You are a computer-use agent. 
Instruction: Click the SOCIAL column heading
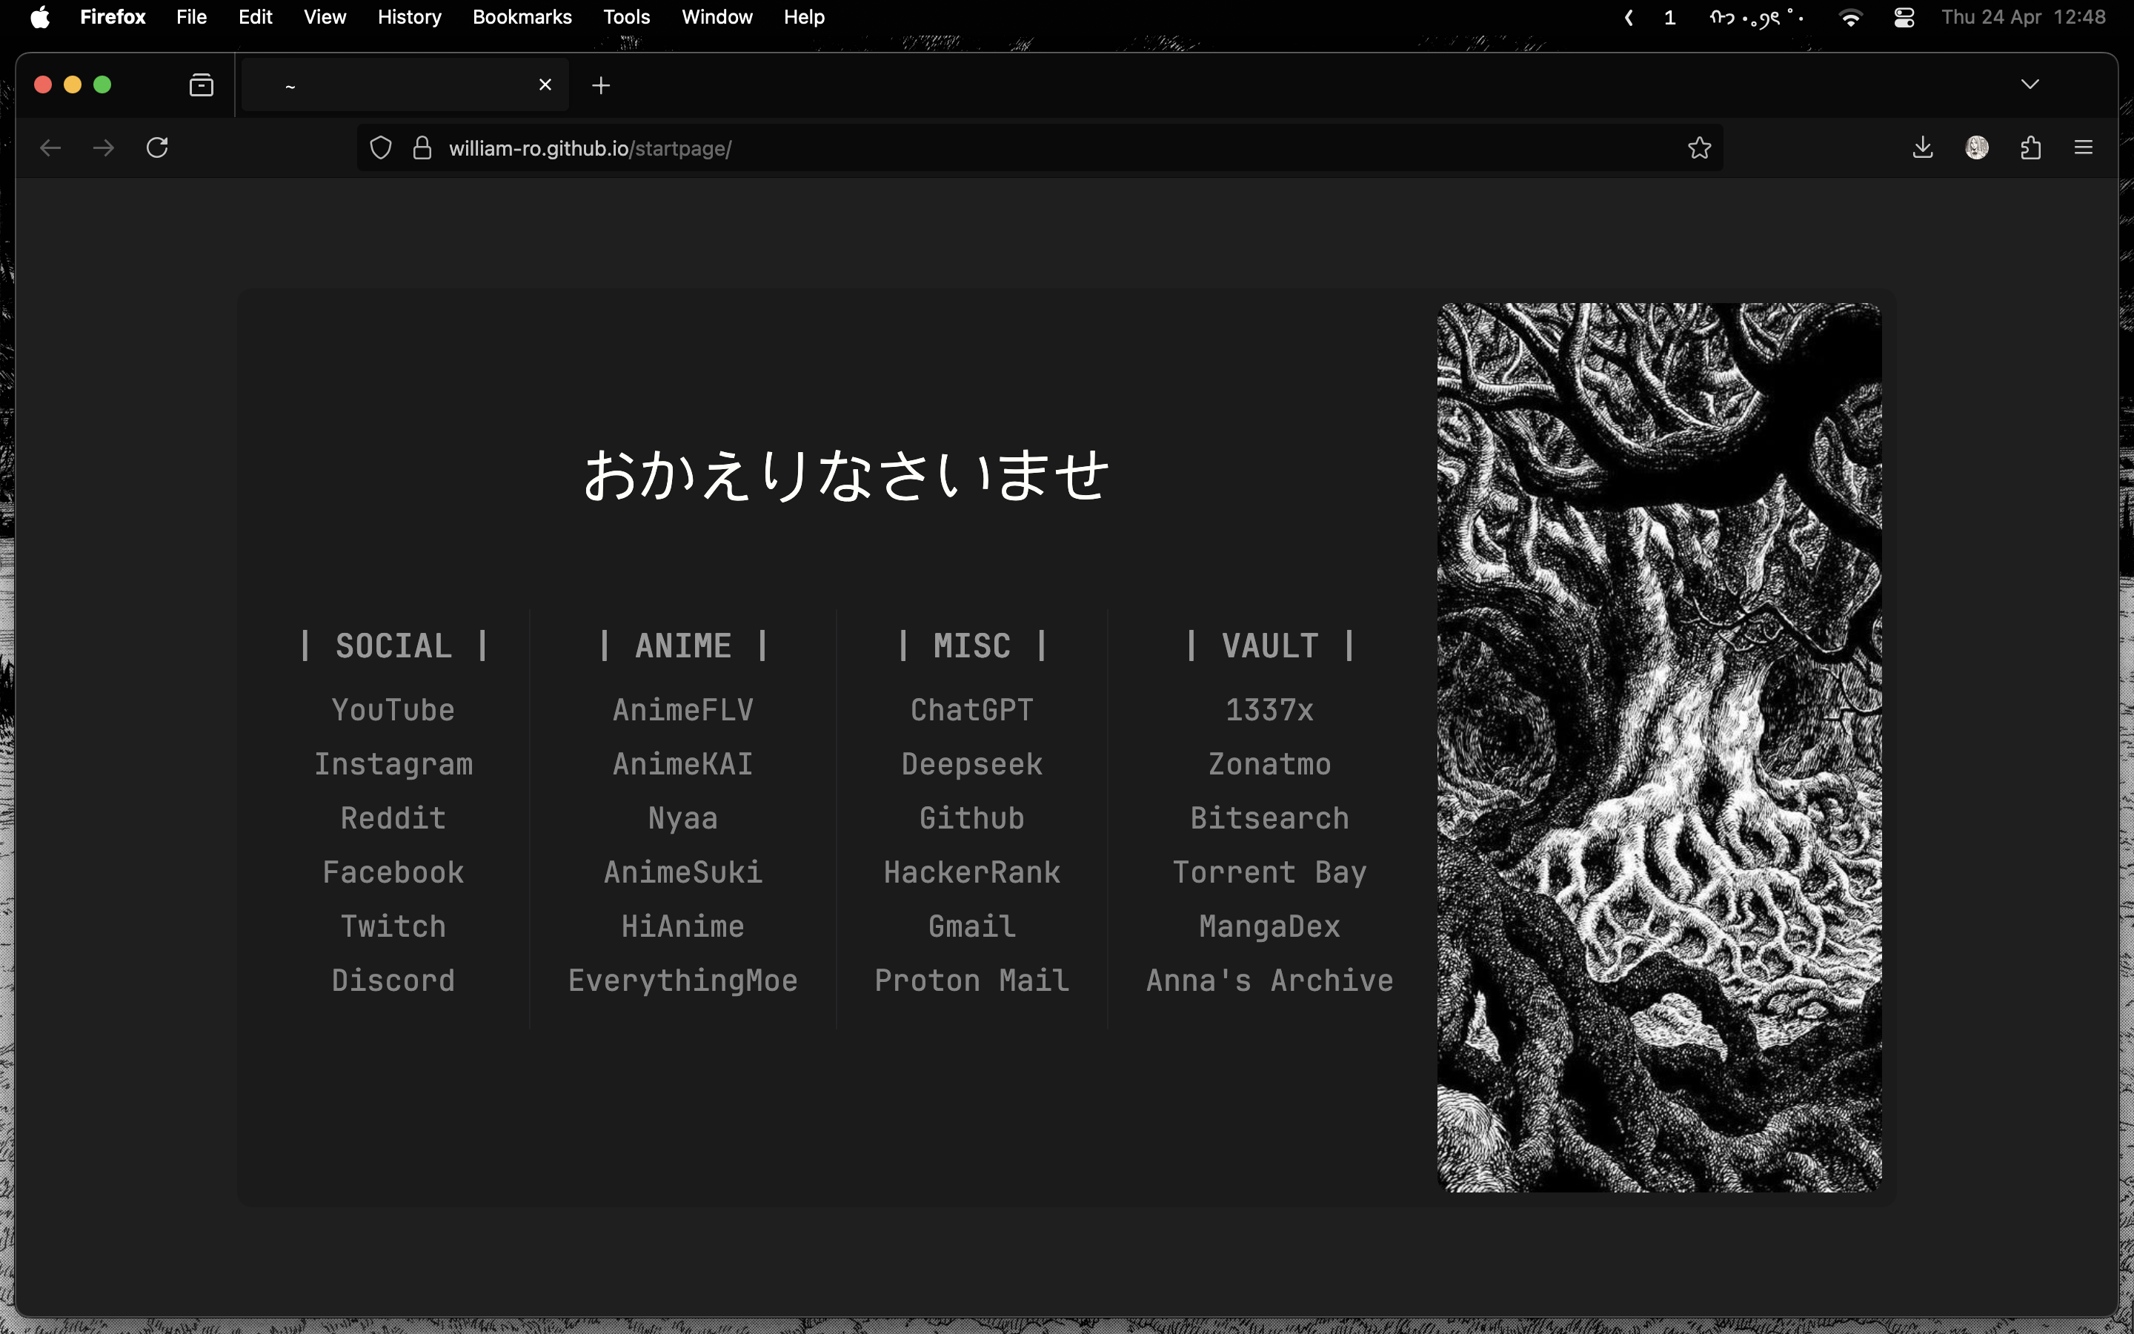[393, 646]
